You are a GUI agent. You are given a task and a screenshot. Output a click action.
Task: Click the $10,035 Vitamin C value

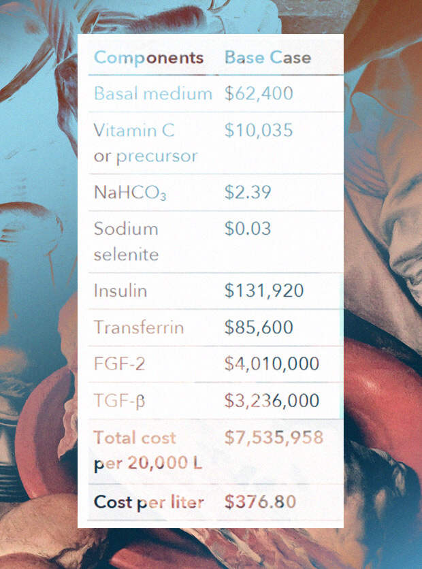(259, 130)
